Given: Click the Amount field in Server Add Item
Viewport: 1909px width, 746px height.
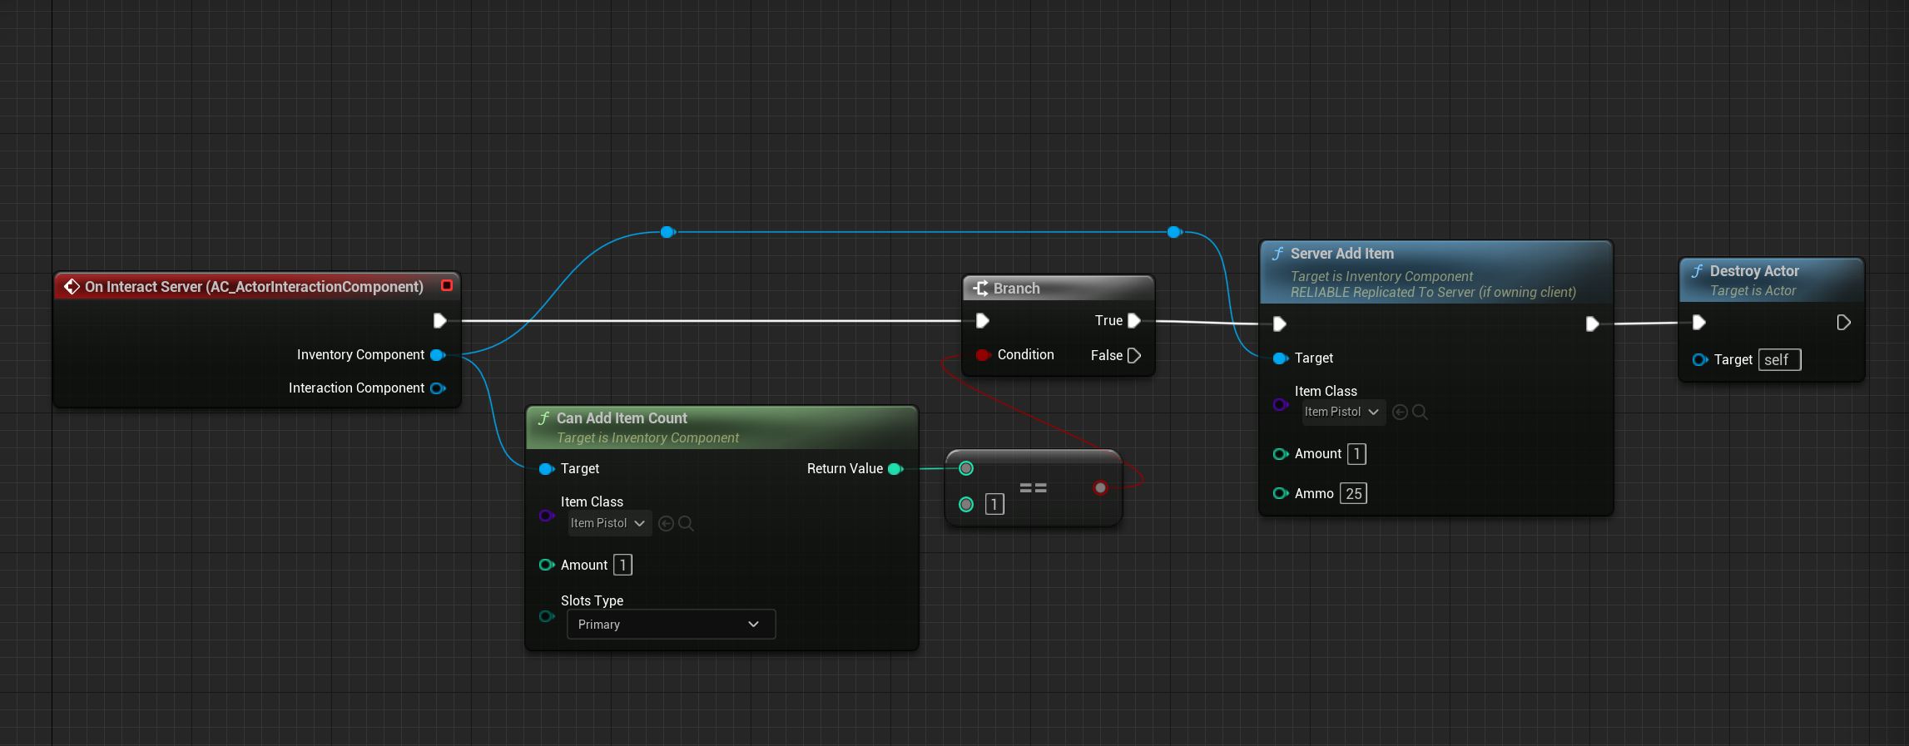Looking at the screenshot, I should [1356, 454].
